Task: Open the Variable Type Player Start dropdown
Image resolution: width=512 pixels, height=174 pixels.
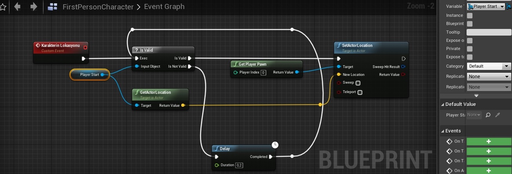Action: coord(486,7)
